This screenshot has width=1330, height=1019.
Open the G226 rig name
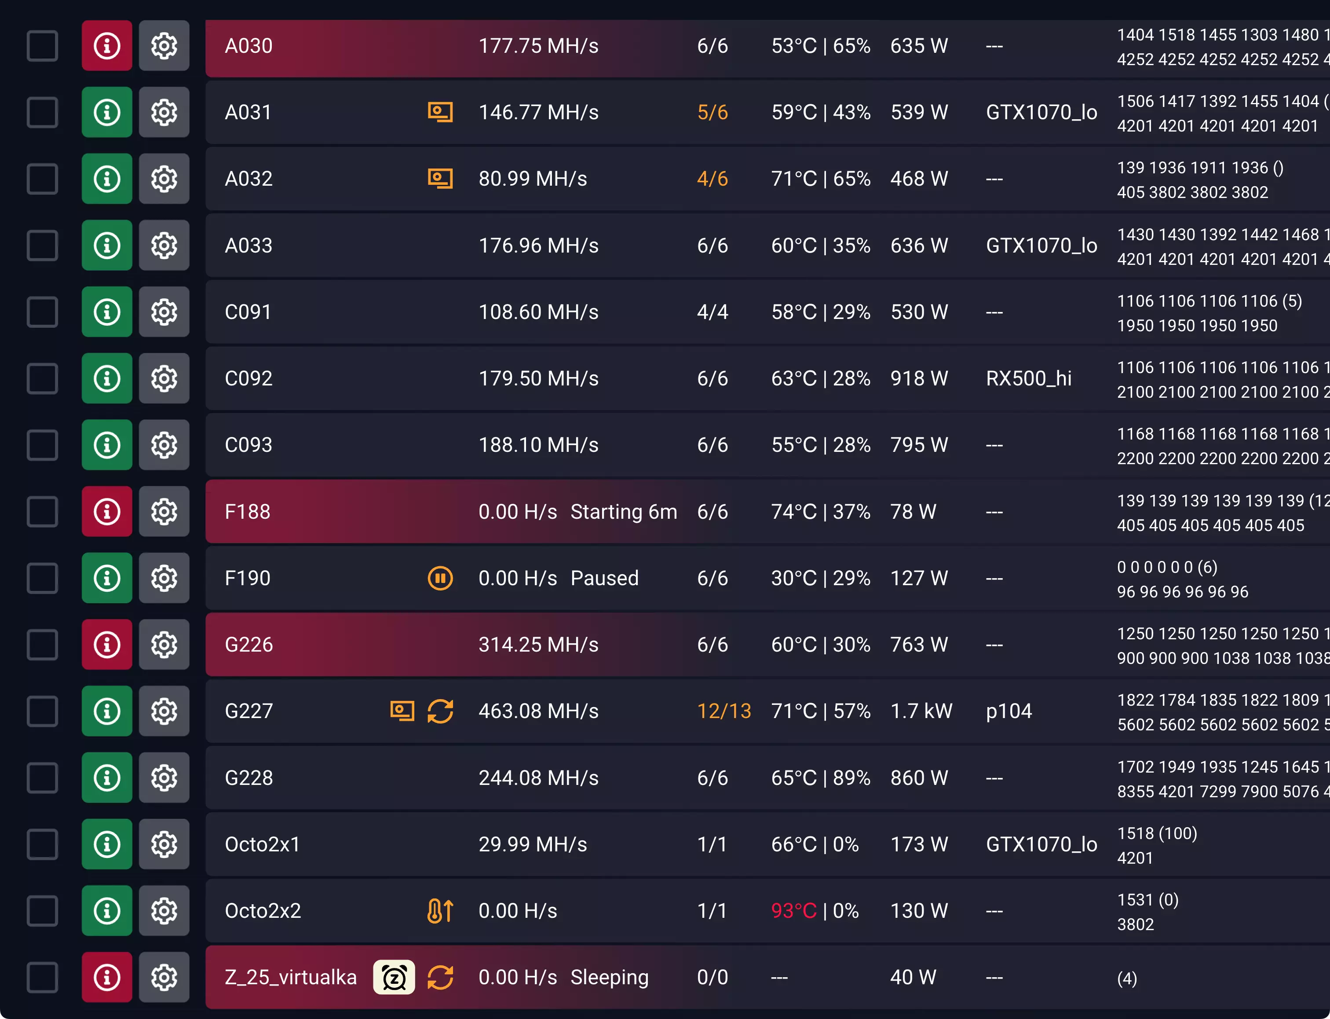[x=248, y=644]
